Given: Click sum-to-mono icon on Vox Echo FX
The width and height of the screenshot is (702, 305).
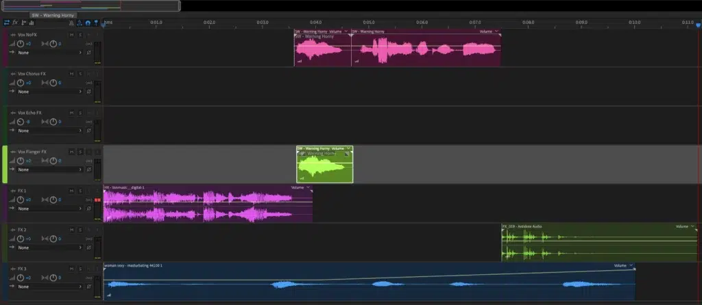Looking at the screenshot, I should pyautogui.click(x=89, y=122).
